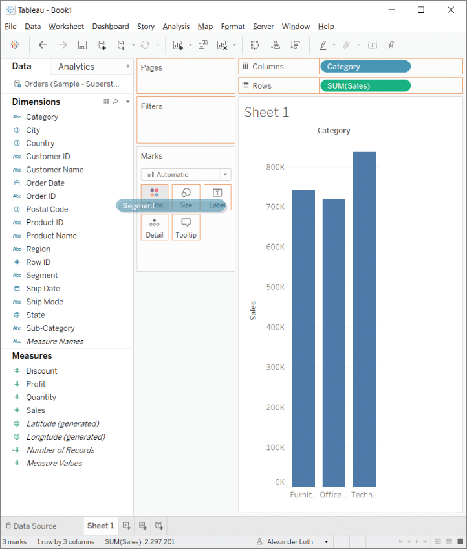Open the Analytics tab dropdown arrow
The width and height of the screenshot is (467, 549).
pos(127,66)
